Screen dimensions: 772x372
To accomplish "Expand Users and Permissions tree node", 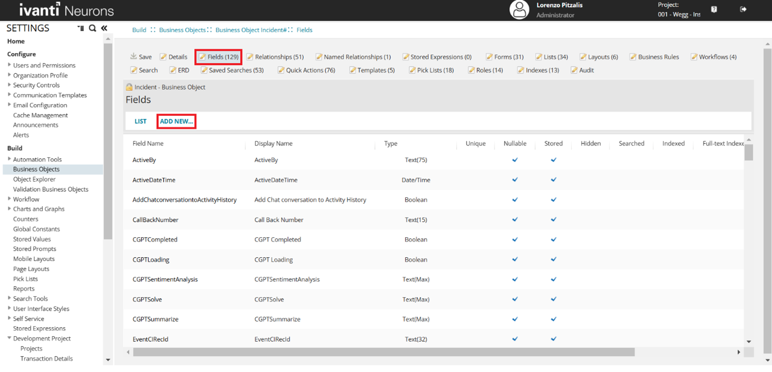I will (x=9, y=65).
